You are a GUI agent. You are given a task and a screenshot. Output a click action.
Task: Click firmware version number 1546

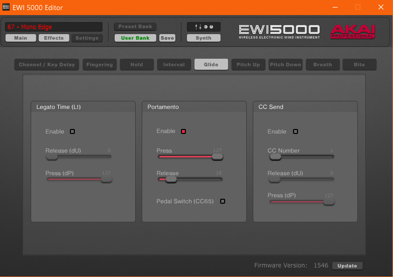tap(321, 265)
